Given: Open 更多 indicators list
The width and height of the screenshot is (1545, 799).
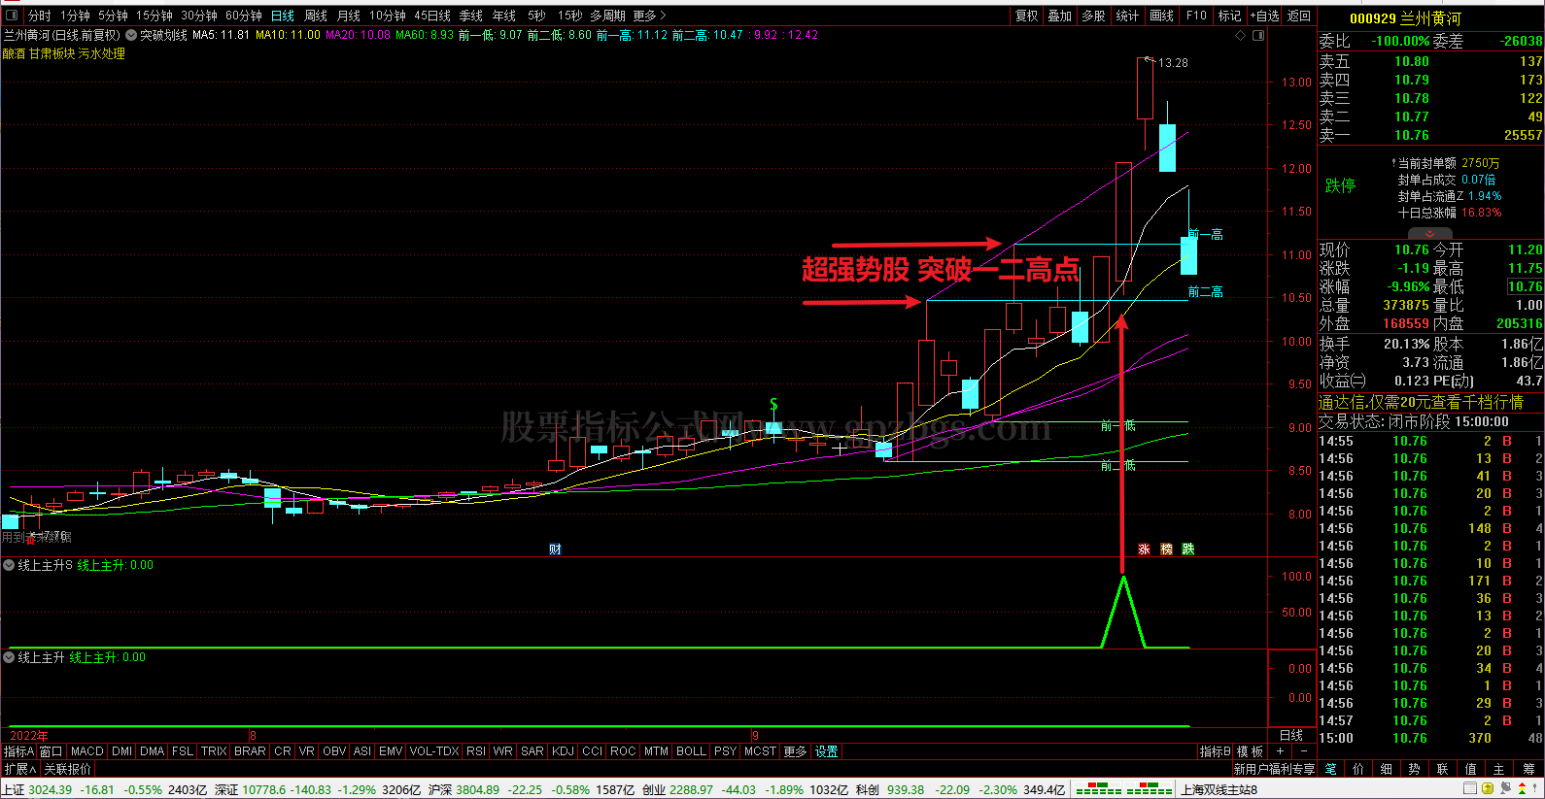Looking at the screenshot, I should coord(795,751).
